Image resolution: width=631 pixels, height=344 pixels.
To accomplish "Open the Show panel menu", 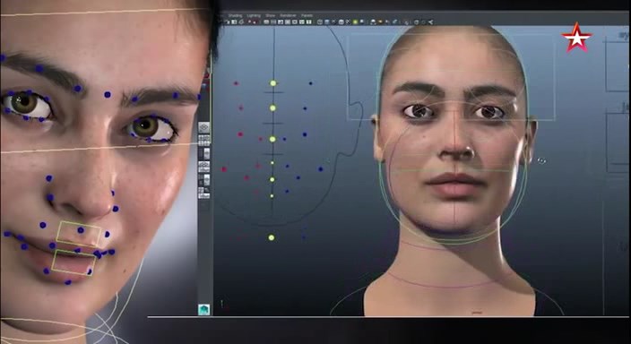I will (x=271, y=16).
